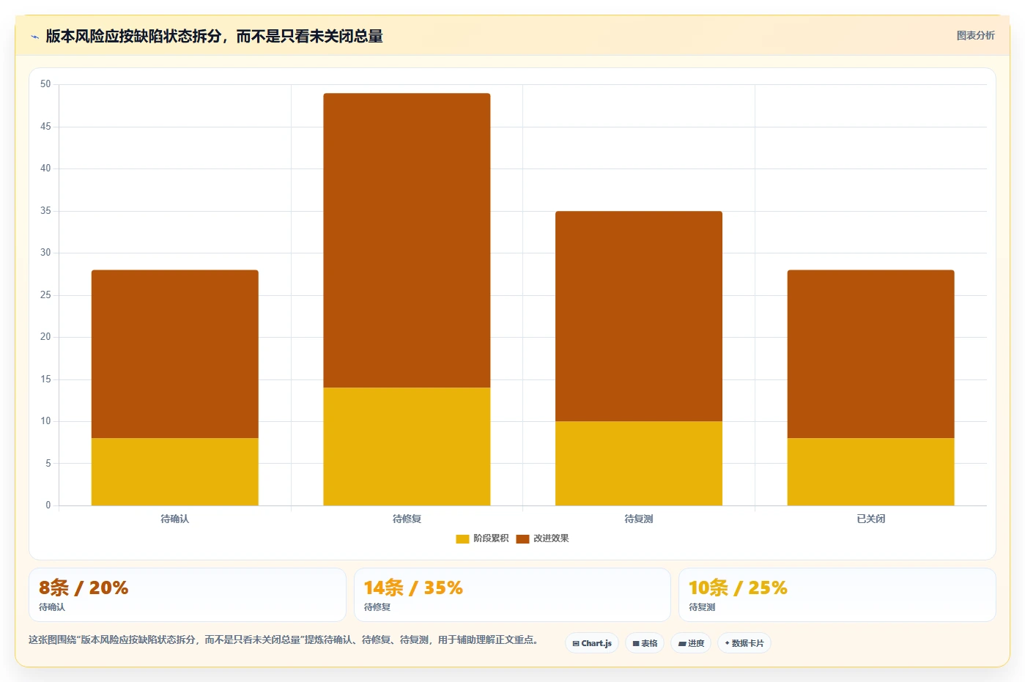This screenshot has width=1025, height=682.
Task: Click the yellow segment of 待确认 bar
Action: click(175, 472)
